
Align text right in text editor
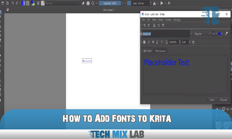pos(166,42)
